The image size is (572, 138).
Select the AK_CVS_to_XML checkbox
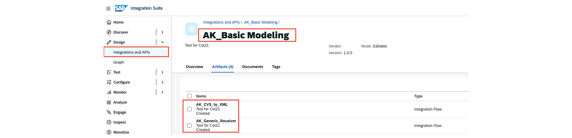[x=189, y=109]
